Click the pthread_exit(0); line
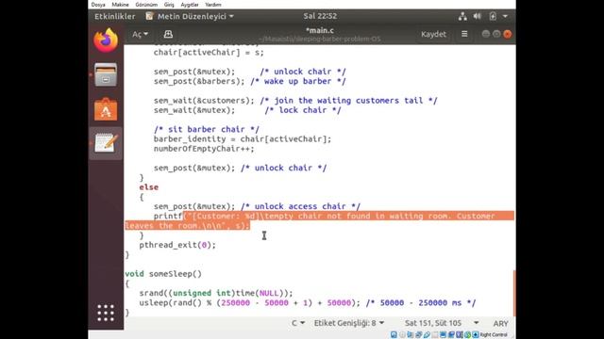The image size is (604, 339). (177, 245)
